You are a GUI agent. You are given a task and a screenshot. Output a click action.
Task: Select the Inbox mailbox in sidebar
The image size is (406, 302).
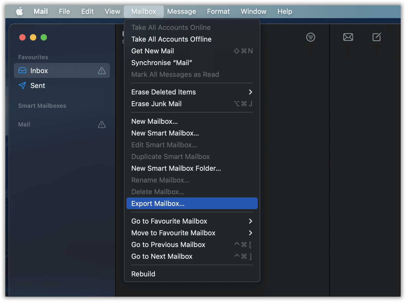[x=39, y=71]
